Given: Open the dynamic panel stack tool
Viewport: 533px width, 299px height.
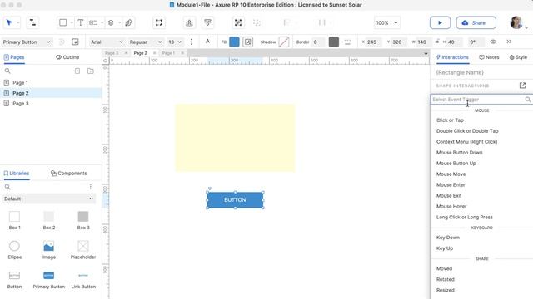Looking at the screenshot, I should [x=111, y=22].
